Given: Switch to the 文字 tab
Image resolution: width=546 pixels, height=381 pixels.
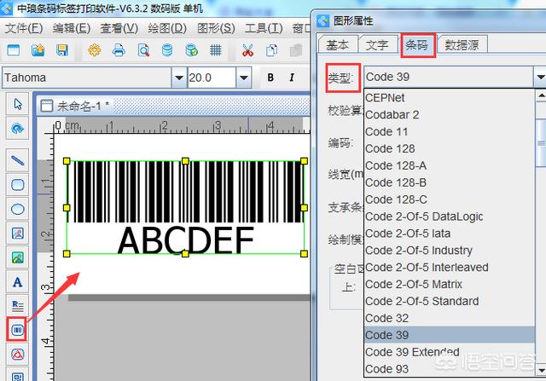Looking at the screenshot, I should point(377,44).
